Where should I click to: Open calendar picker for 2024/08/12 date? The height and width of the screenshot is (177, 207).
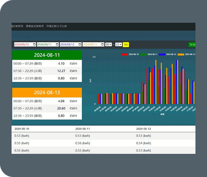[80, 44]
